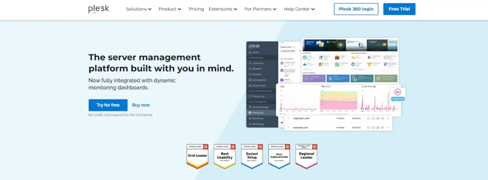Expand the Help Center menu
The width and height of the screenshot is (488, 180).
(299, 9)
